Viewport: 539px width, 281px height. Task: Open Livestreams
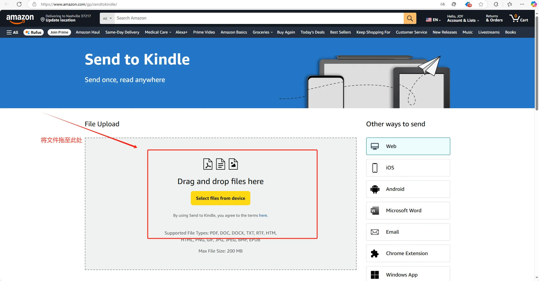(x=489, y=32)
